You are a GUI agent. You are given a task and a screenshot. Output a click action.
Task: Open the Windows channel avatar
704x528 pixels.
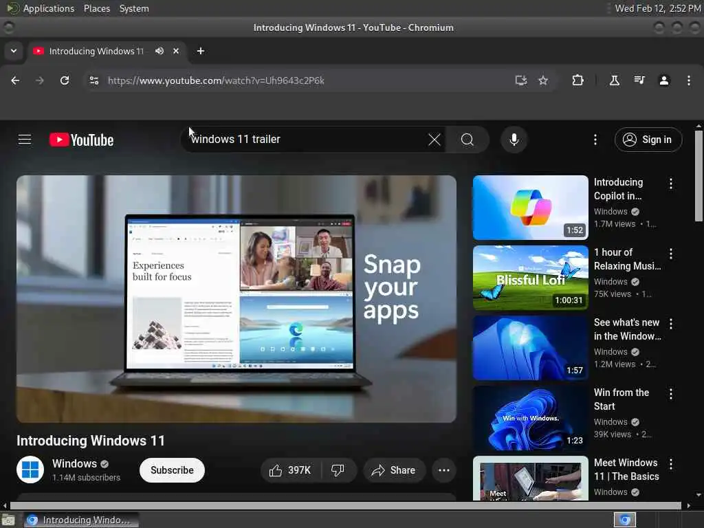click(x=30, y=470)
